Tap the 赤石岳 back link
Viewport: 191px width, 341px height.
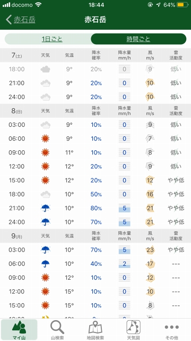pos(24,20)
